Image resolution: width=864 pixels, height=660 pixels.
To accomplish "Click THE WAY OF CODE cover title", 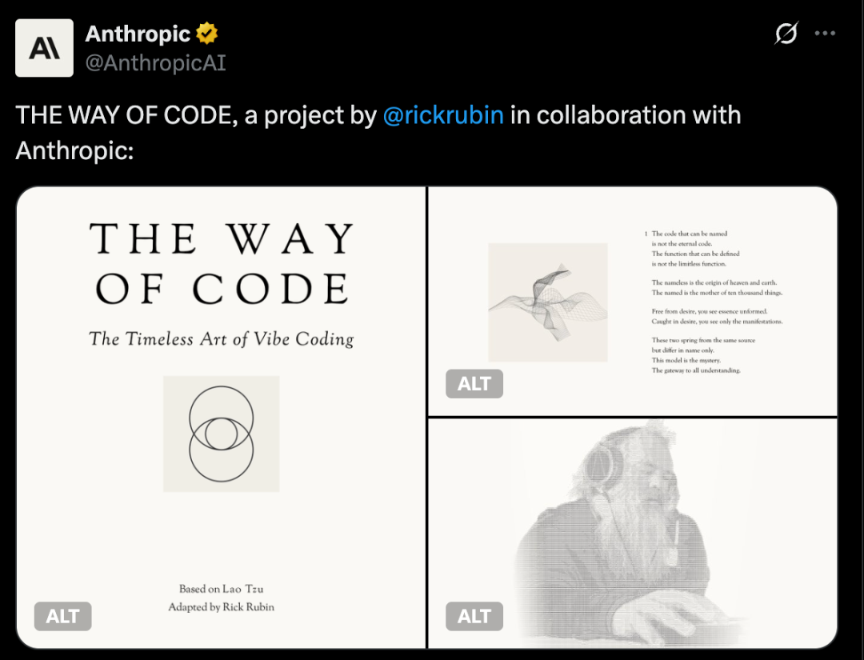I will tap(222, 264).
